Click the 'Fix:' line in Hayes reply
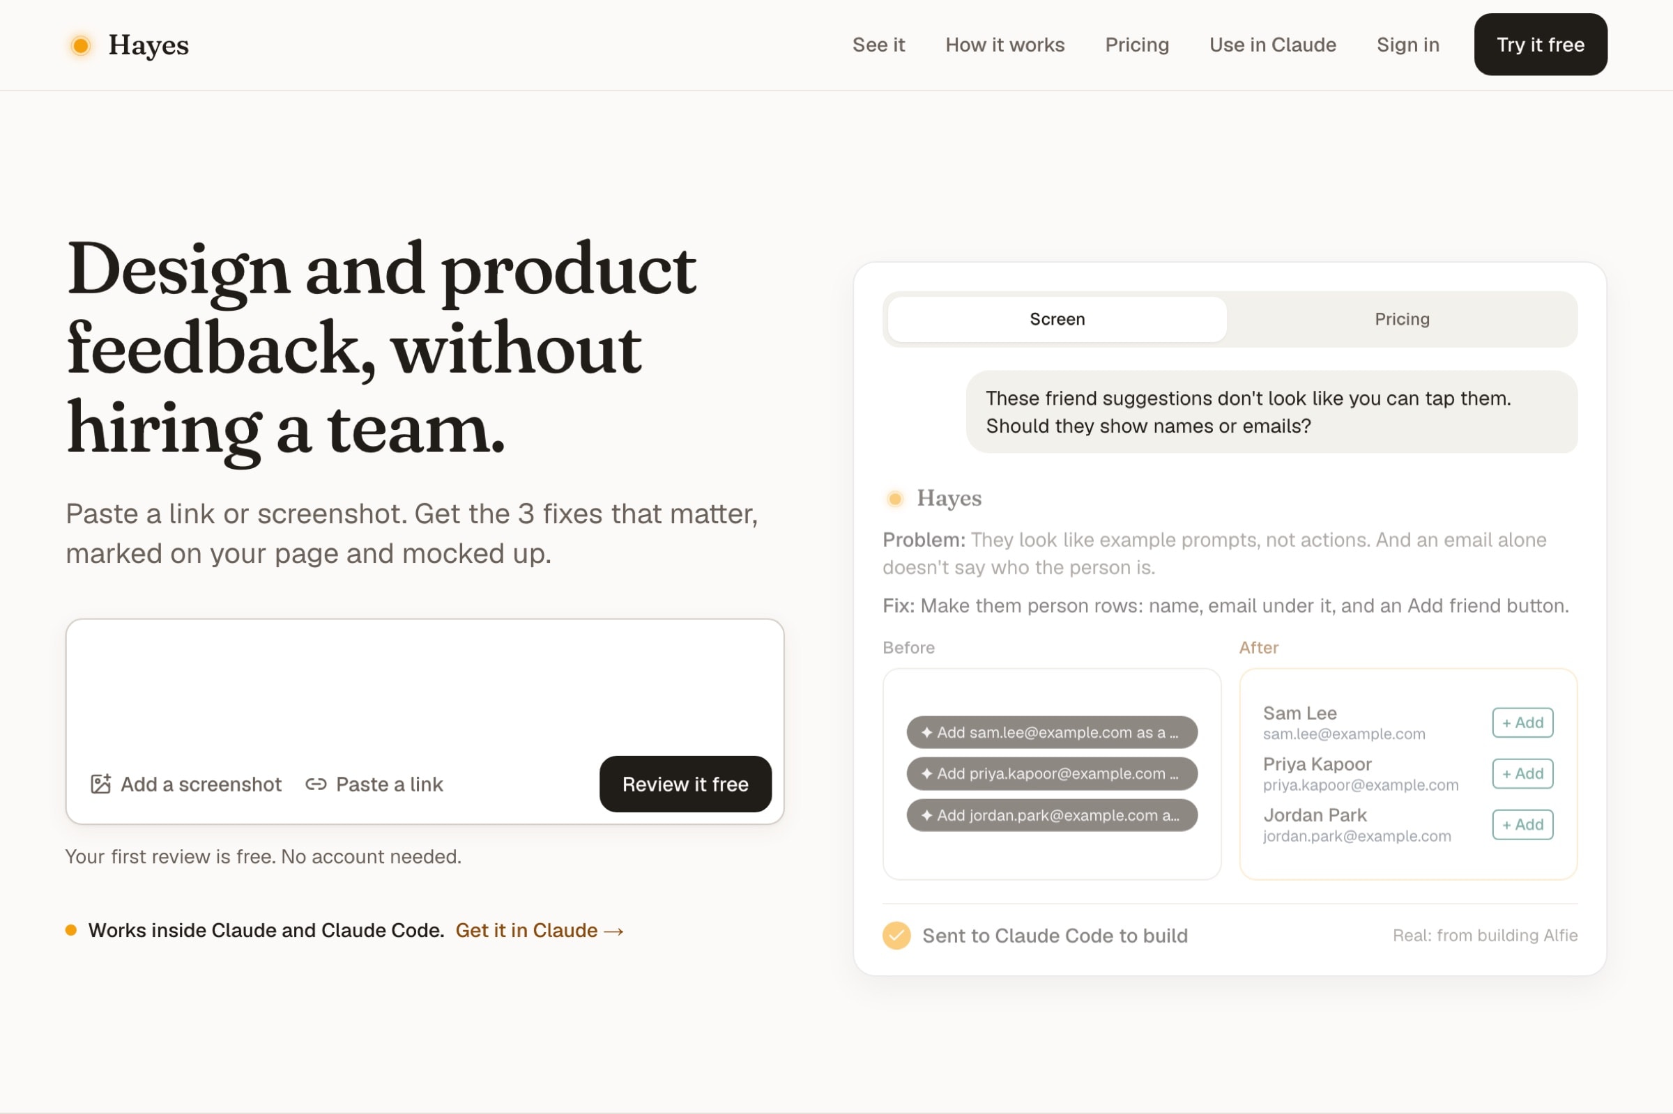The width and height of the screenshot is (1673, 1114). pos(1225,605)
